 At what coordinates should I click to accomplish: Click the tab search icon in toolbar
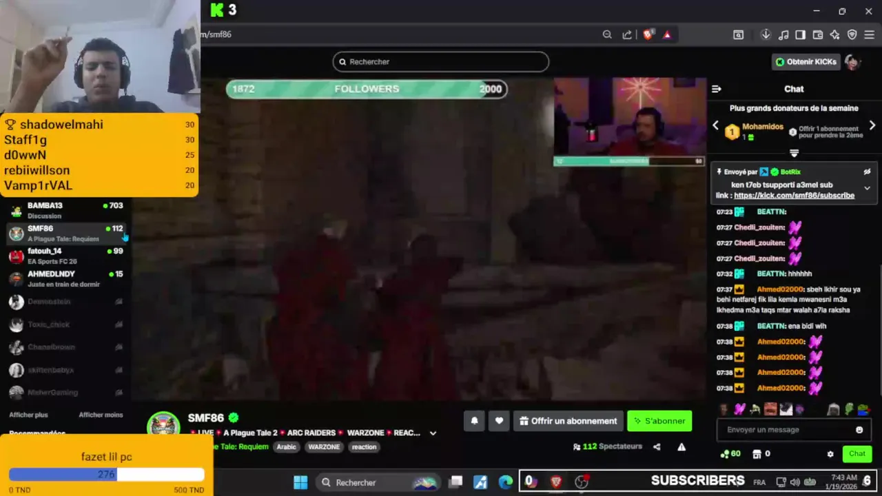[738, 34]
